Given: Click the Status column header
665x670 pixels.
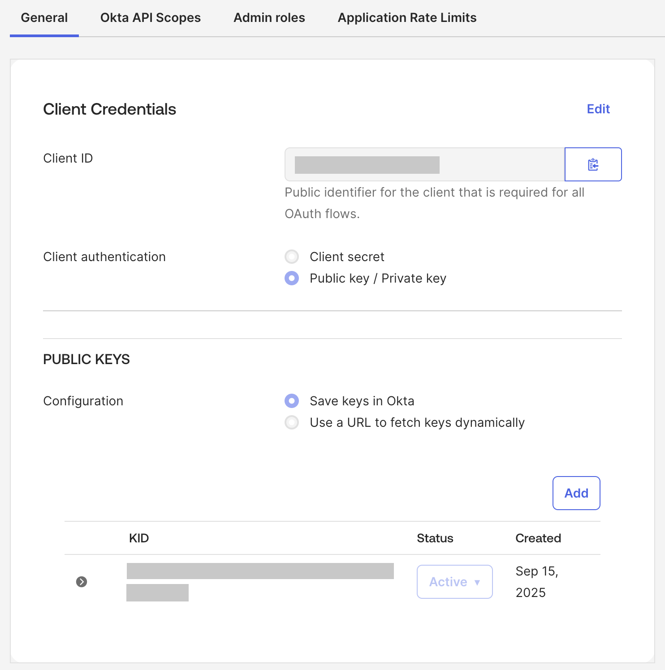Looking at the screenshot, I should click(435, 538).
